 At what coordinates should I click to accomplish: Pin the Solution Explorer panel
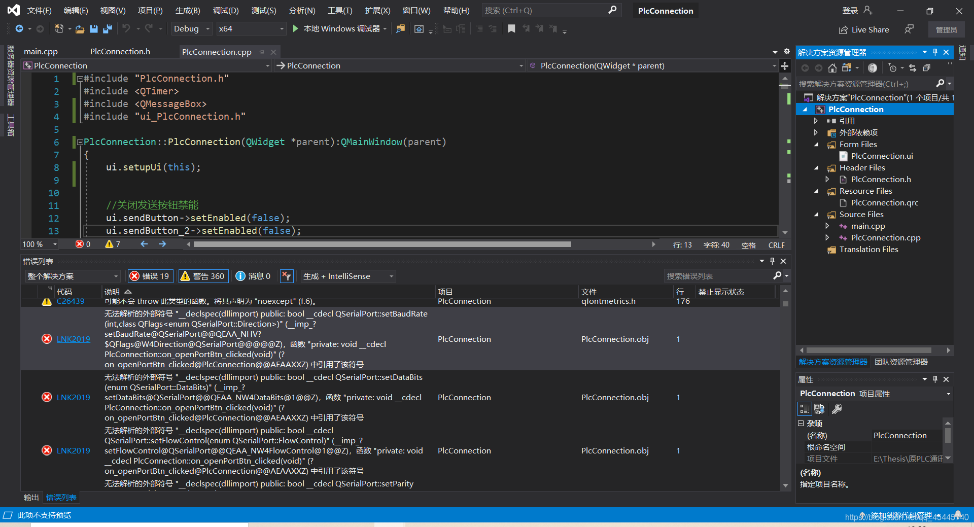pos(935,52)
